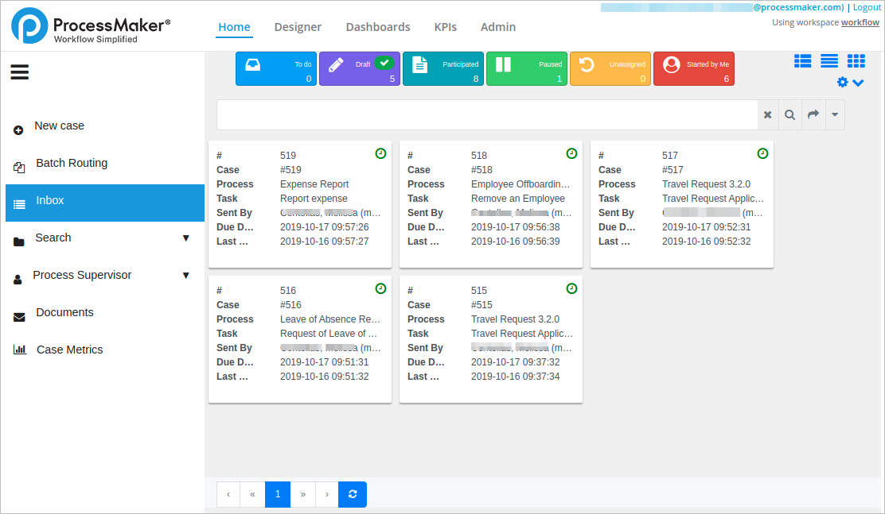
Task: Toggle the Draft filter tile
Action: [x=360, y=69]
